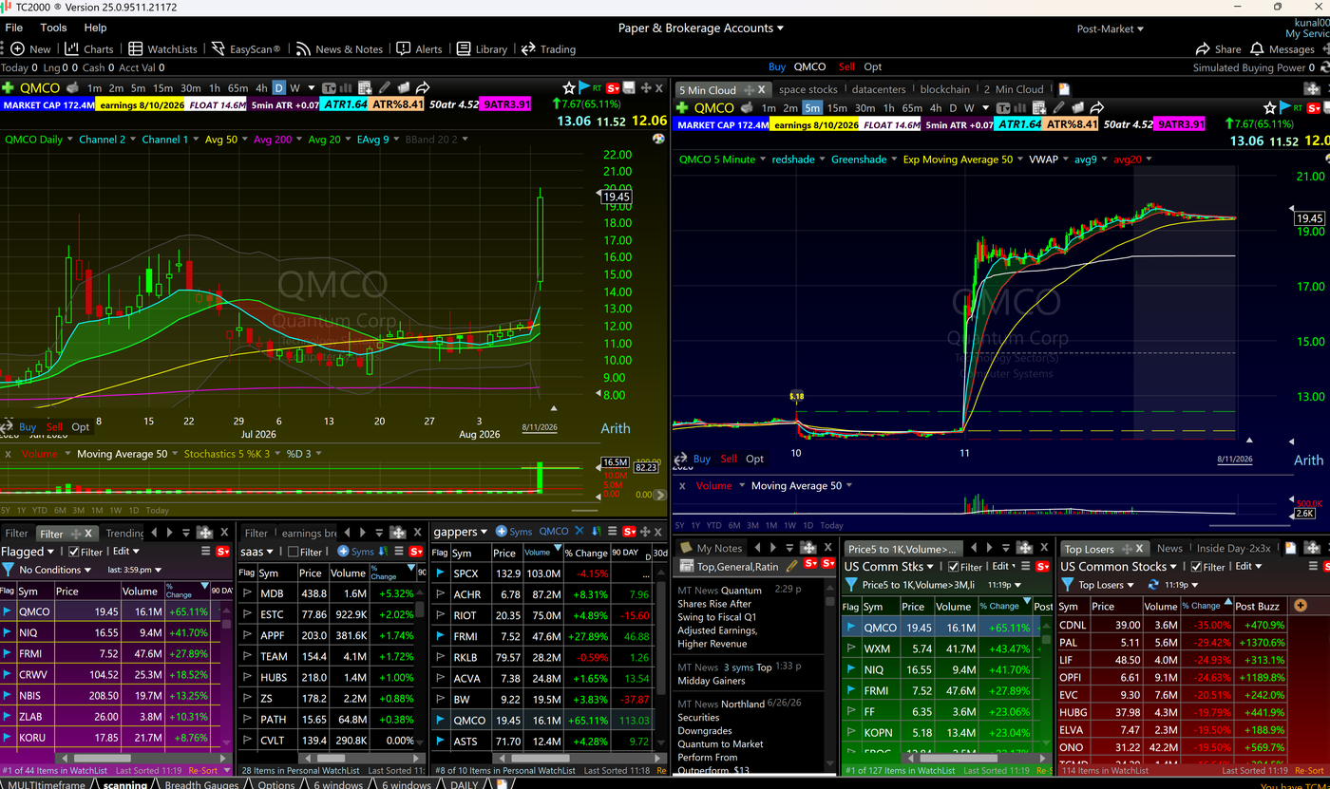Toggle the flag on the SPCX row

point(440,573)
